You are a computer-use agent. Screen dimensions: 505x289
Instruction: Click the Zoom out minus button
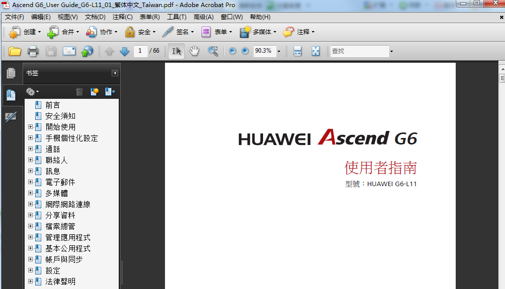[232, 51]
